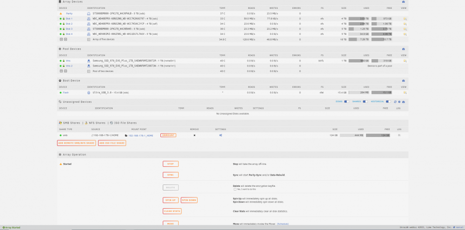This screenshot has height=230, width=465.
Task: Open the Disk 1 device link
Action: coord(69,19)
